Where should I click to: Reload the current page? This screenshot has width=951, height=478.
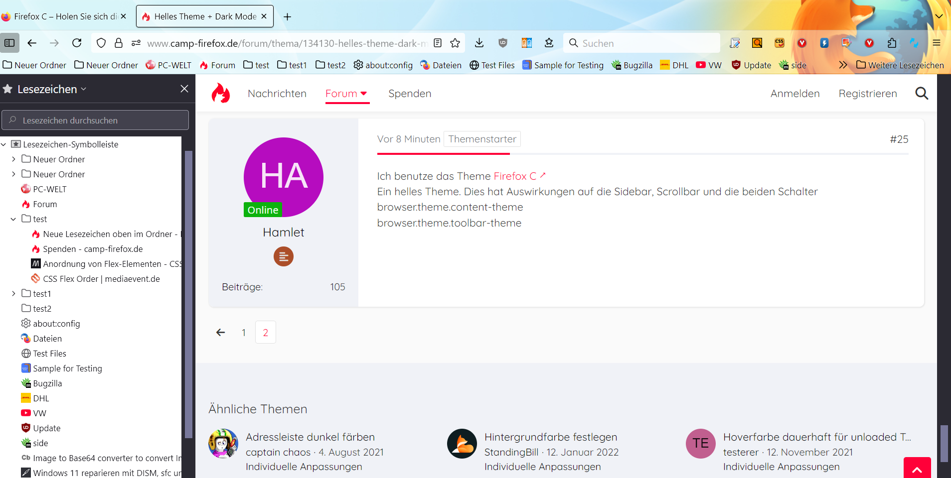point(77,43)
